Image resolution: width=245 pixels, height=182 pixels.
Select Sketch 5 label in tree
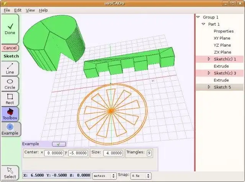222,87
